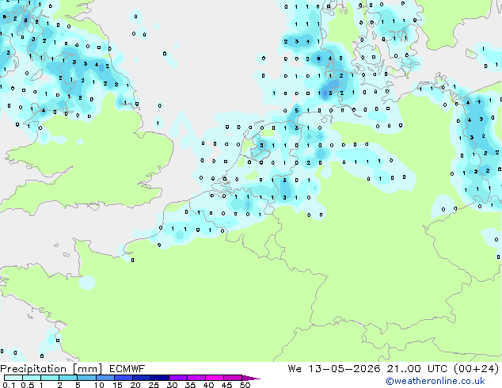Select the 40–45 mm magenta legend swatch
This screenshot has height=388, width=502.
click(x=215, y=378)
